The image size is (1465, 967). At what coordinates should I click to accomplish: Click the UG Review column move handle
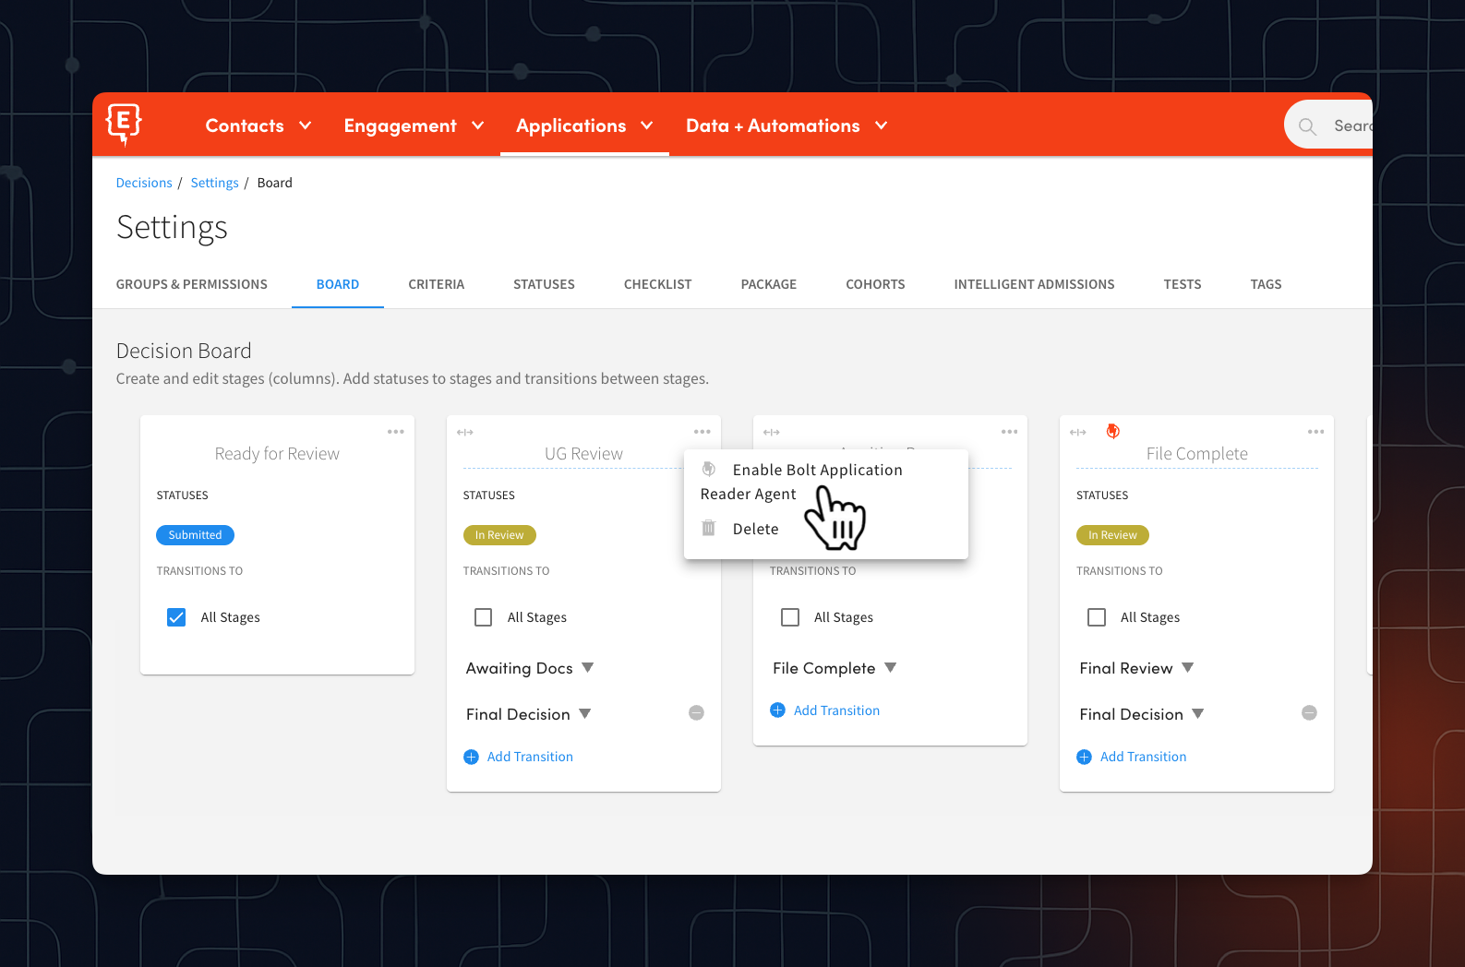point(465,432)
